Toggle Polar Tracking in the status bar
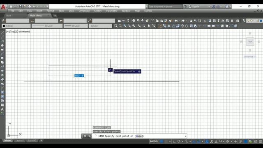 point(179,141)
